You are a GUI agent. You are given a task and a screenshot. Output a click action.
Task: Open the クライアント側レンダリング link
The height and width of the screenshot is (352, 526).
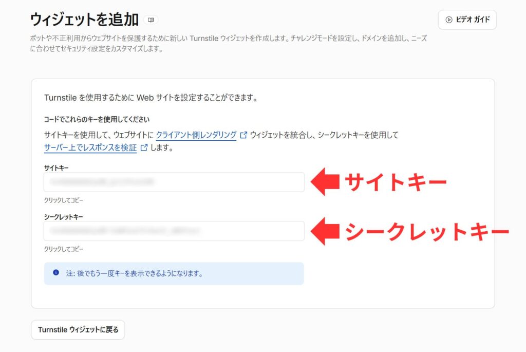[x=196, y=135]
